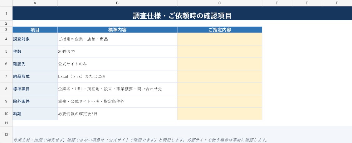The image size is (352, 143).
Task: Select row 12 header
Action: pyautogui.click(x=6, y=135)
